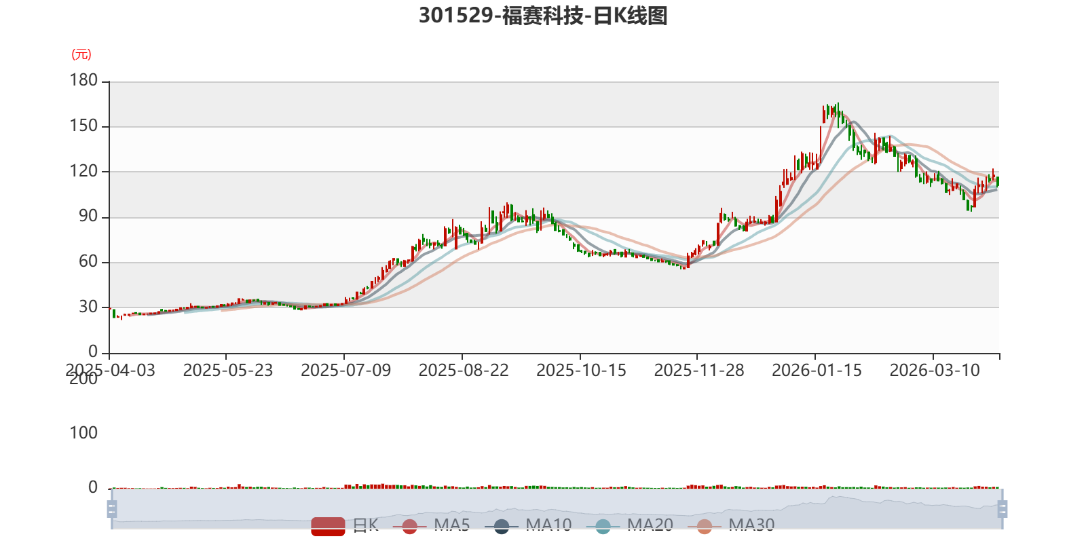This screenshot has height=543, width=1086.
Task: Grab the left data zoom slider handle
Action: [x=112, y=509]
